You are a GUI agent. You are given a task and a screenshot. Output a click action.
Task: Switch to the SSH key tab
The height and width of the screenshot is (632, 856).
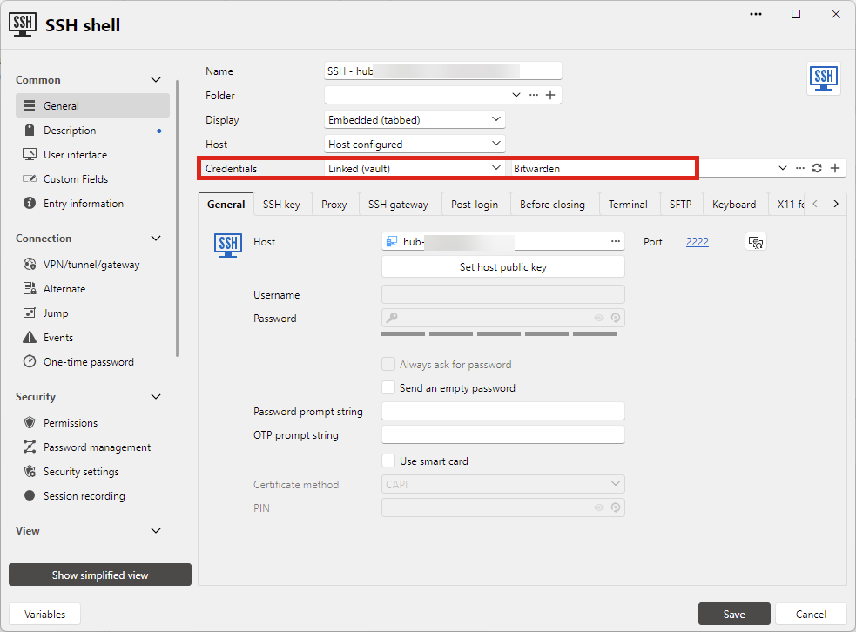pyautogui.click(x=281, y=204)
